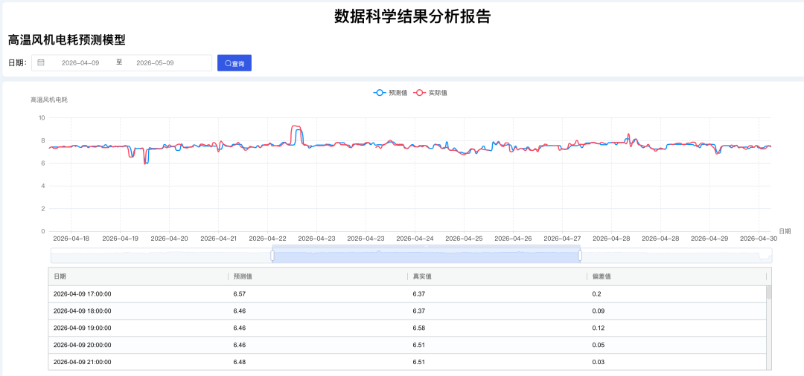Click the red peak on 2026-04-22

coord(296,126)
